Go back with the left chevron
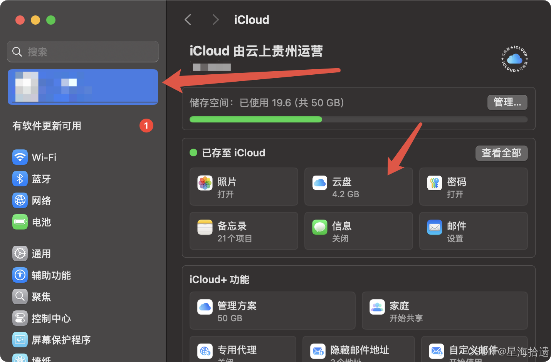The image size is (551, 362). coord(188,20)
